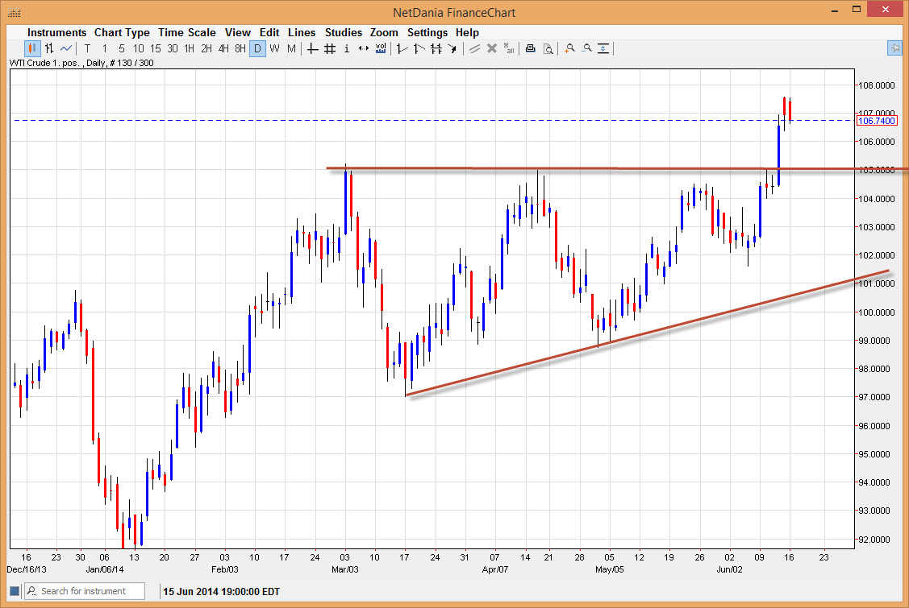Open the Studies menu
This screenshot has width=909, height=608.
click(344, 32)
